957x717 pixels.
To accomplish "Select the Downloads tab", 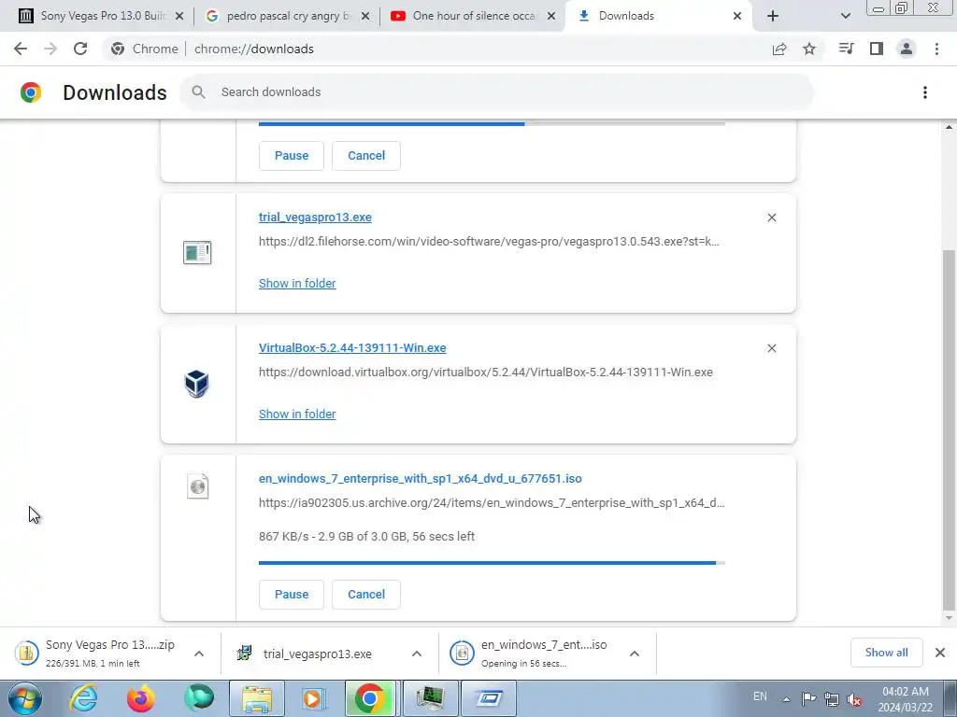I will coord(659,16).
